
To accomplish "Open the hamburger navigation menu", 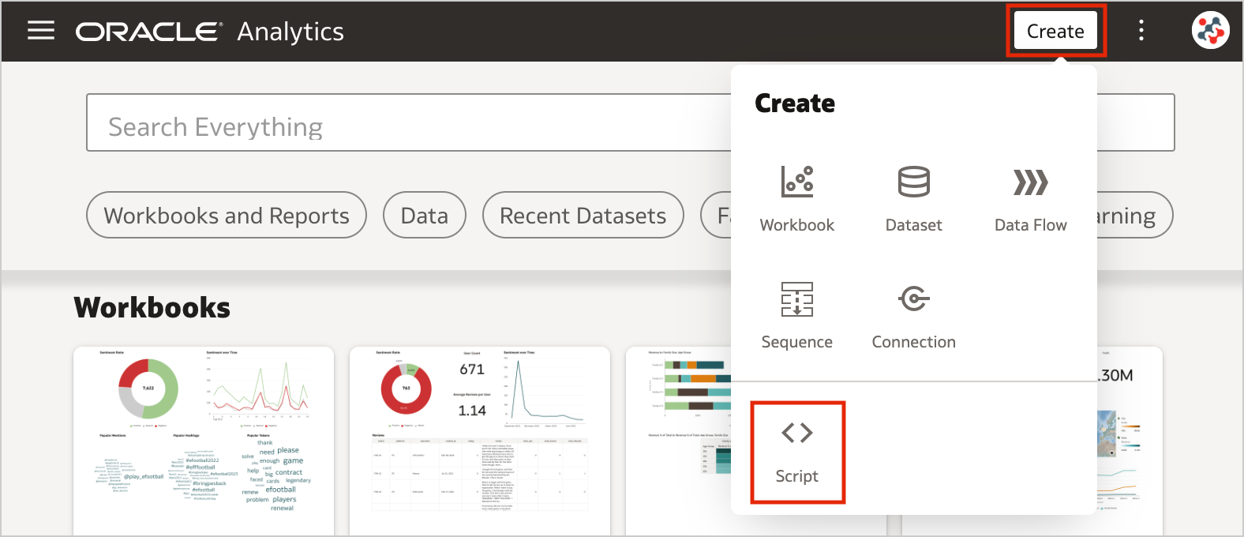I will tap(41, 31).
